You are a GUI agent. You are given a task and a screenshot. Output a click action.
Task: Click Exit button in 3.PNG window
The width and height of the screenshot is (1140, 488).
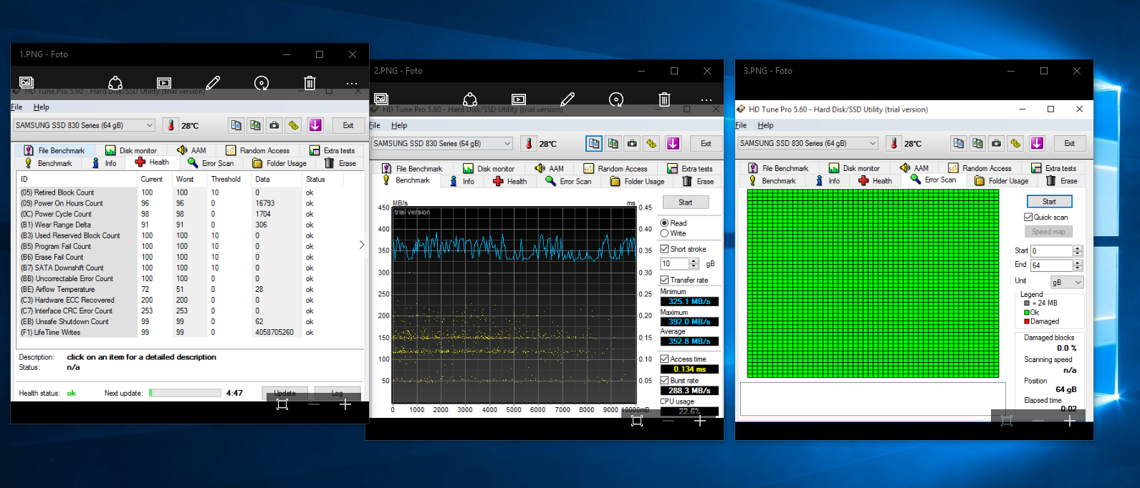pos(1070,143)
